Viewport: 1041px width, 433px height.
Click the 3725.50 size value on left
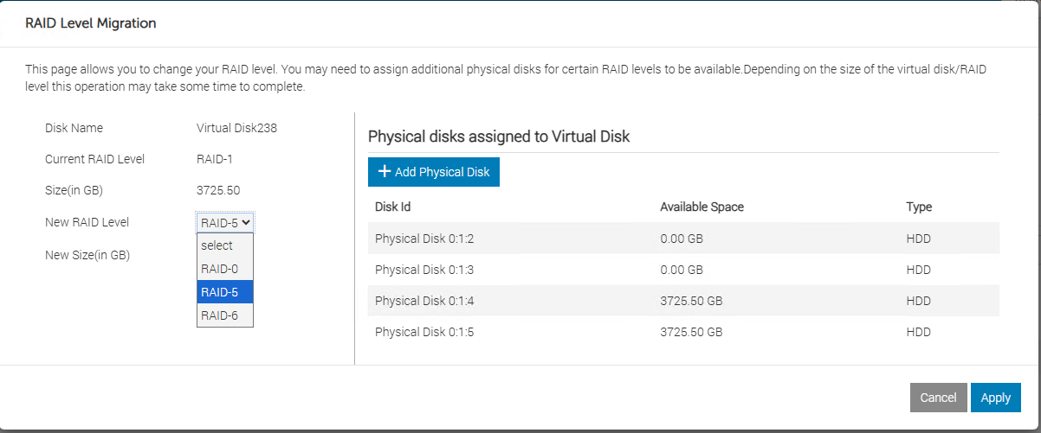(218, 190)
